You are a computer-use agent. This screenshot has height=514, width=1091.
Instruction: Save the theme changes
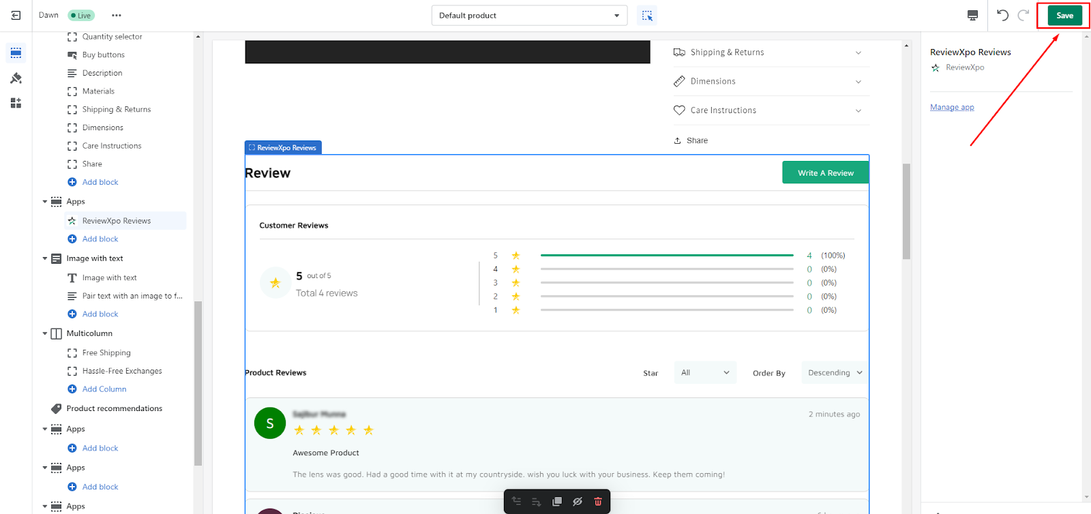tap(1064, 16)
